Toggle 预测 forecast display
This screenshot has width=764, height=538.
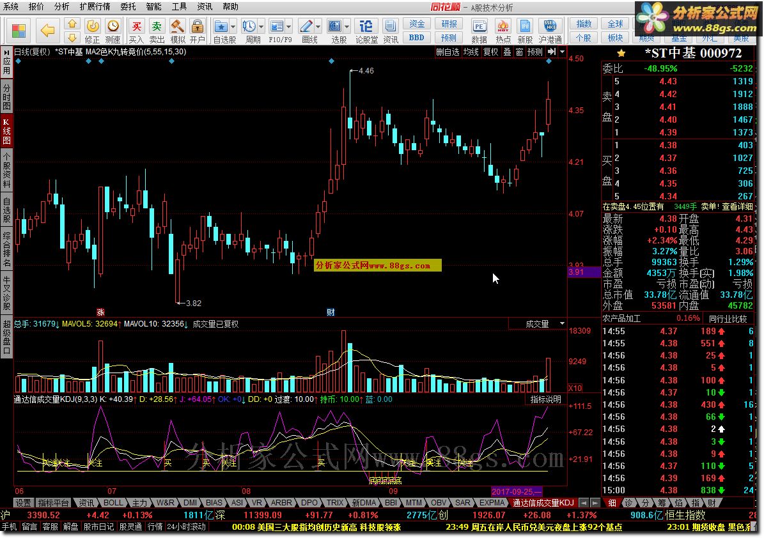click(535, 52)
